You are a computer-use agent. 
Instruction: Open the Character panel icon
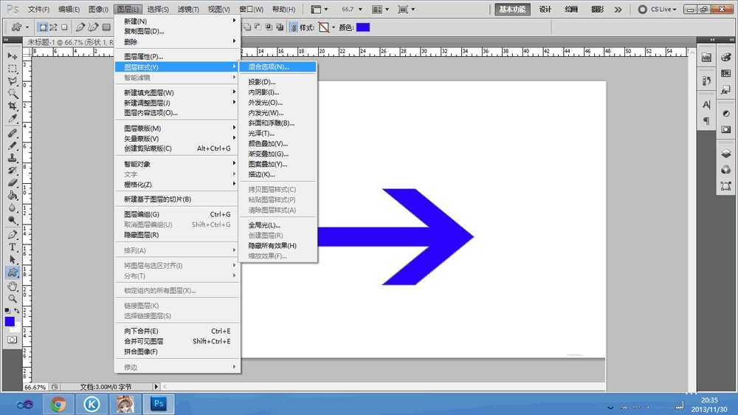706,105
